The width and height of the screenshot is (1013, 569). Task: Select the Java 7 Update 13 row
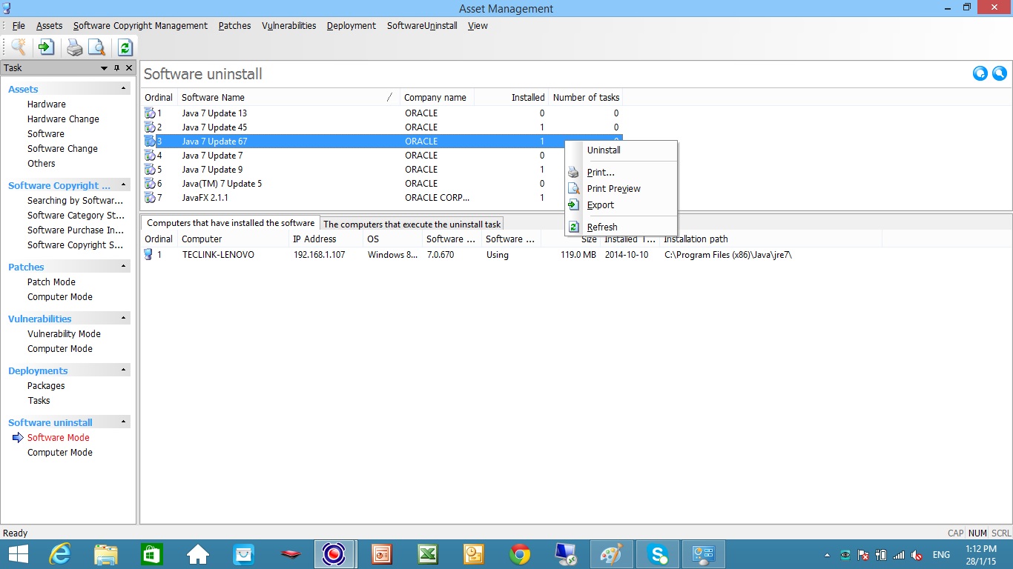point(382,113)
